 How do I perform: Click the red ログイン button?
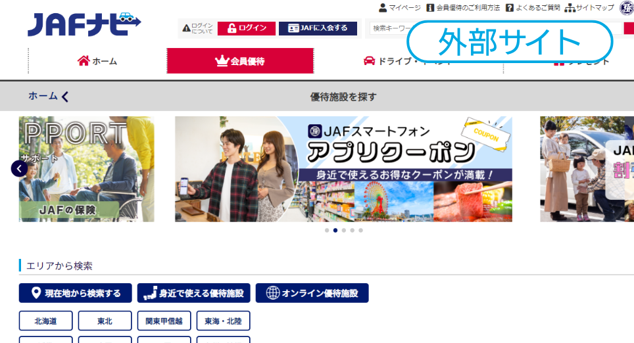click(247, 28)
